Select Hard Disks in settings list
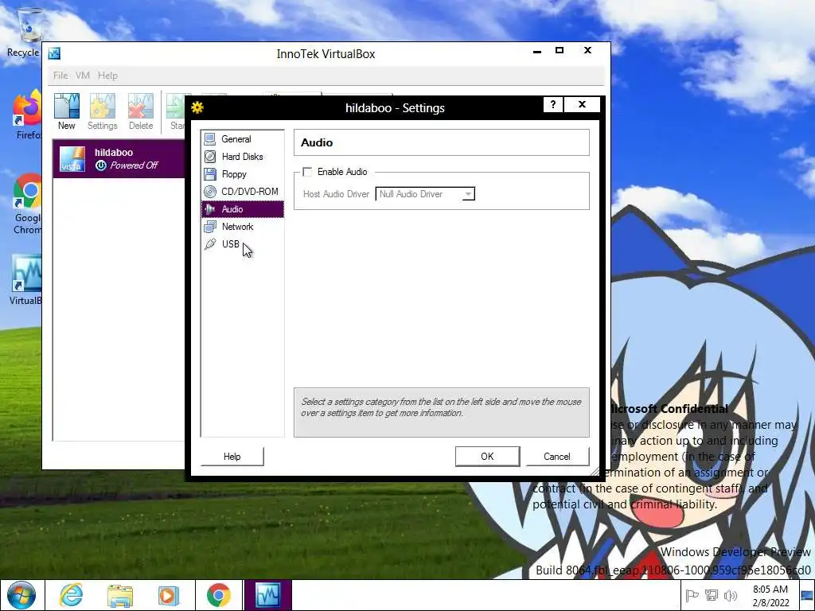 [x=242, y=157]
